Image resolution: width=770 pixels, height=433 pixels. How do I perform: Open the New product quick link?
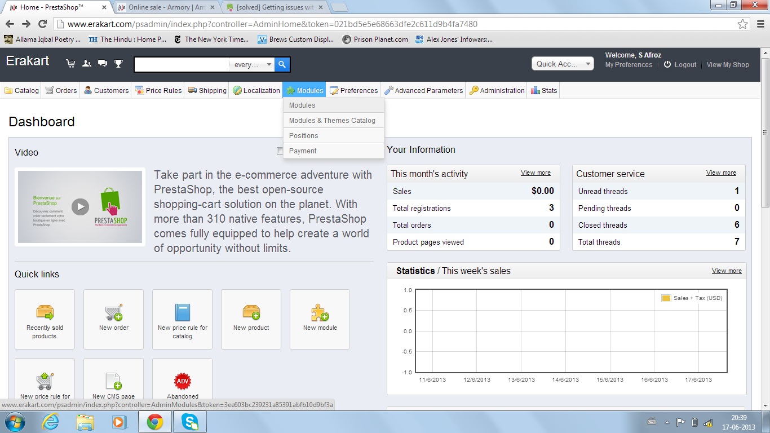click(x=251, y=319)
